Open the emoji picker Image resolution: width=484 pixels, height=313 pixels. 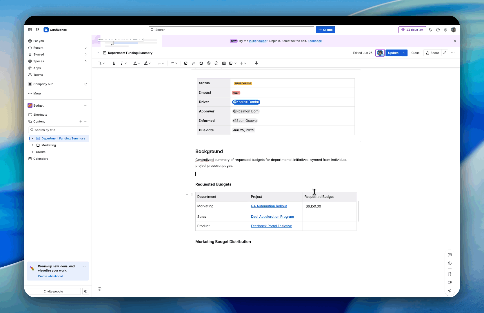coord(216,63)
